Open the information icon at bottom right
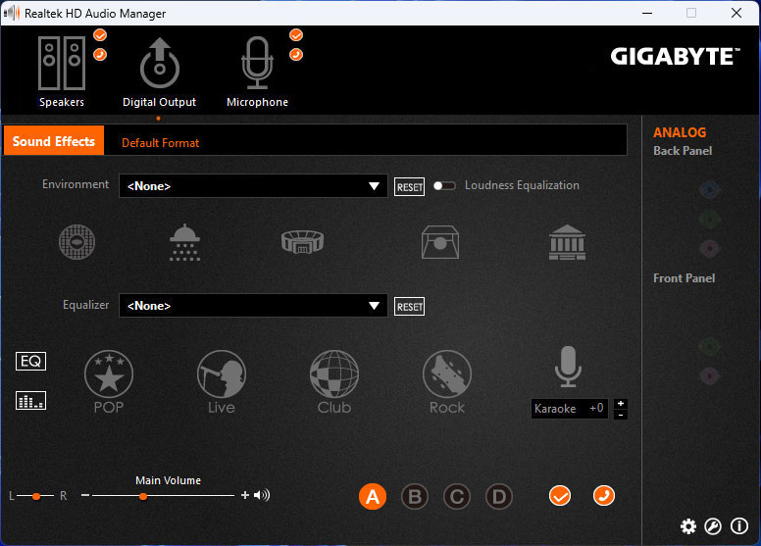The width and height of the screenshot is (761, 546). [739, 526]
